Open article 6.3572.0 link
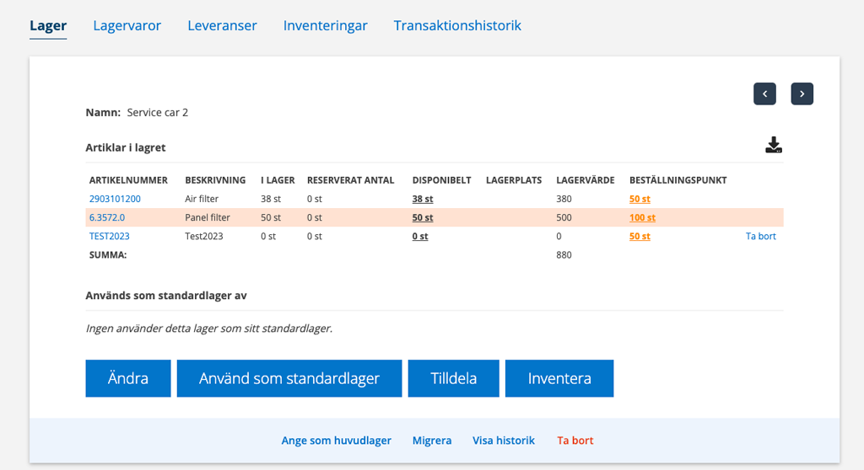864x470 pixels. point(107,217)
